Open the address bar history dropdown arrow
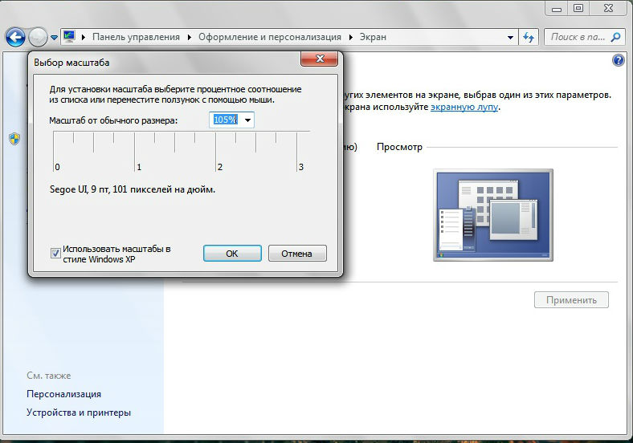Screen dimensions: 633x443 point(511,37)
